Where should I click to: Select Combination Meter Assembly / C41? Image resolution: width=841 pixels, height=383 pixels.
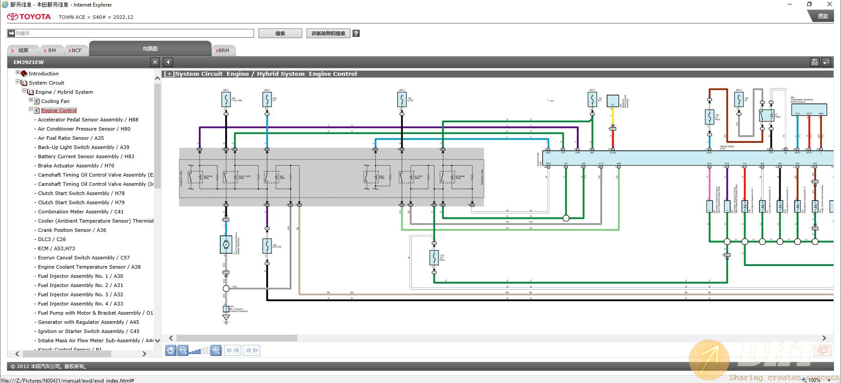coord(81,212)
